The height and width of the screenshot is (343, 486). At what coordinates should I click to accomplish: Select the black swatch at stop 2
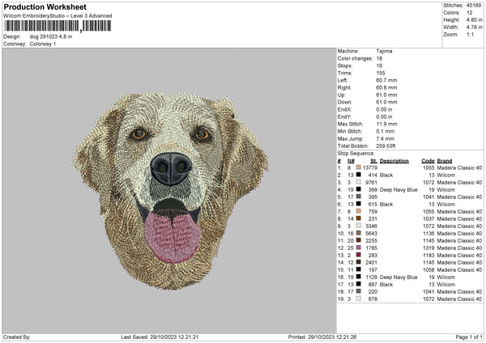pyautogui.click(x=360, y=174)
